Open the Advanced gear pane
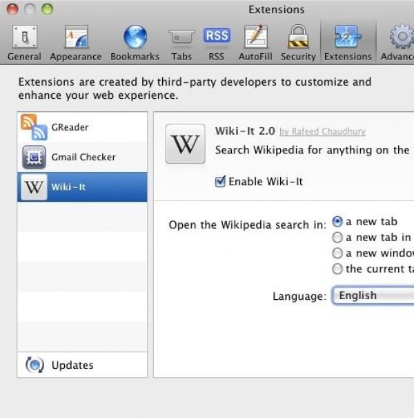Screen dimensions: 414x418 pyautogui.click(x=397, y=43)
